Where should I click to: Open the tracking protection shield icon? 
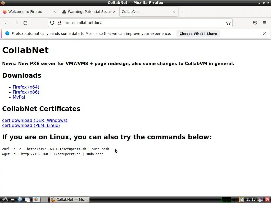tap(52, 23)
